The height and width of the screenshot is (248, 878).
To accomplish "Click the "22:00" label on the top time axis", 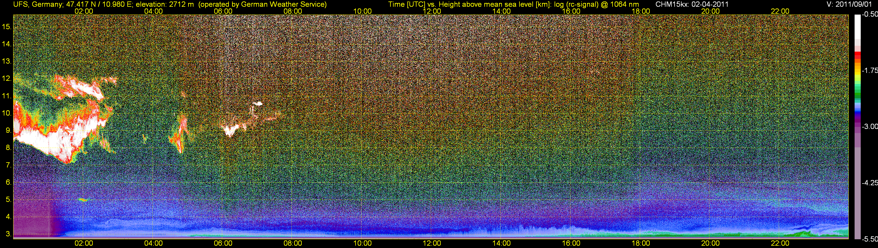I will click(x=780, y=11).
